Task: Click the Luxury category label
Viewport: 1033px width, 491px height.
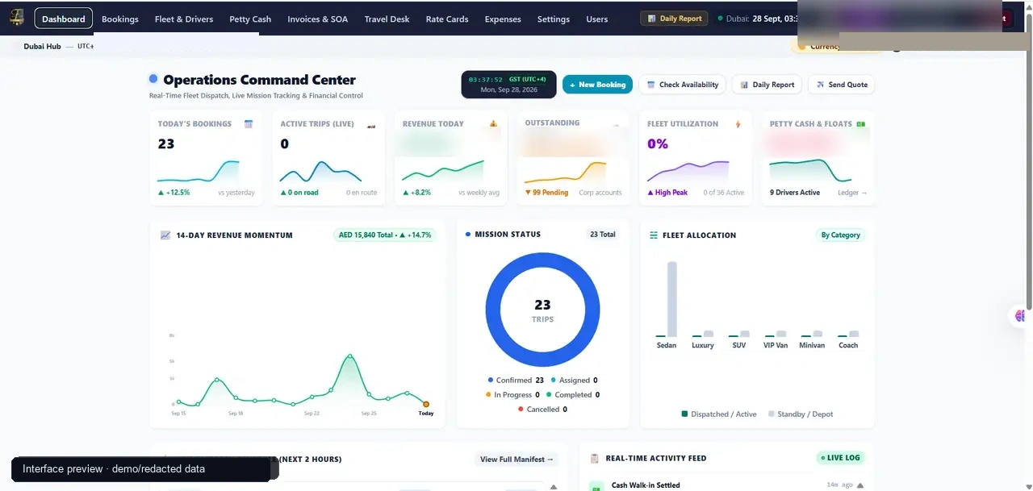Action: 703,345
